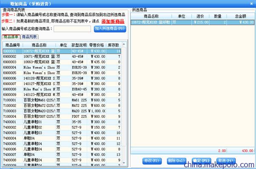Click the 取消 (F4) button

226,161
